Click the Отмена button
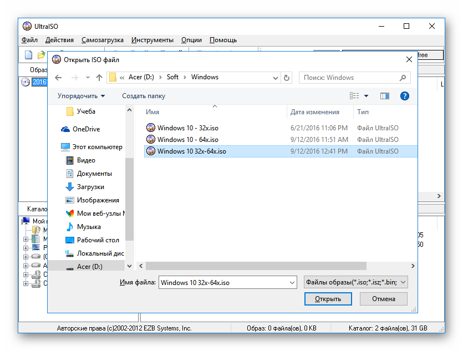The height and width of the screenshot is (351, 463). 383,299
